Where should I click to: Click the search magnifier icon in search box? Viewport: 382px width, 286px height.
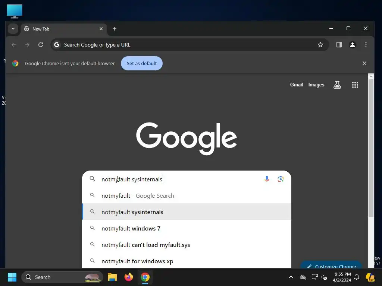[93, 179]
